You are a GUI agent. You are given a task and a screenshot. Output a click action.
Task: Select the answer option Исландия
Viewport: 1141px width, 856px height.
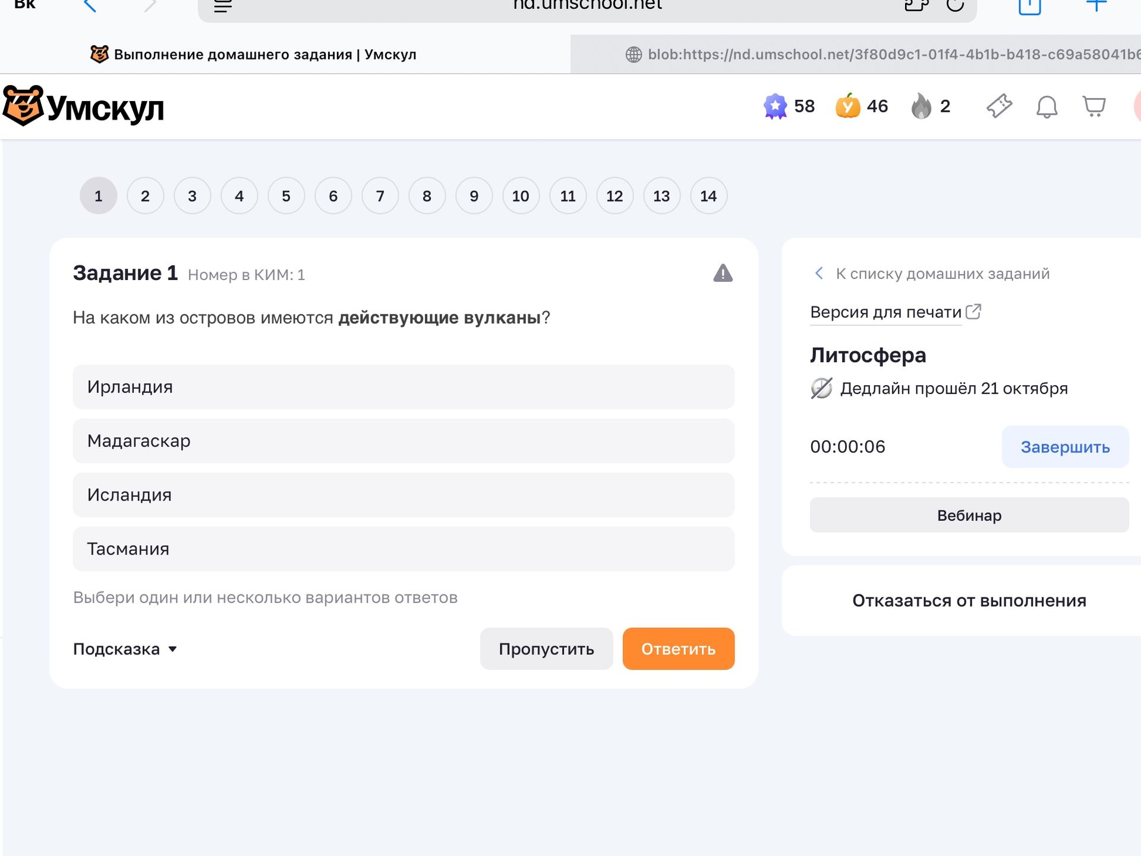pos(404,495)
